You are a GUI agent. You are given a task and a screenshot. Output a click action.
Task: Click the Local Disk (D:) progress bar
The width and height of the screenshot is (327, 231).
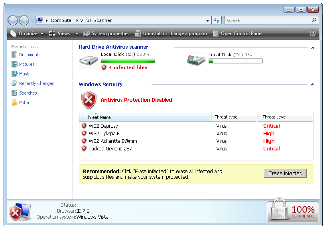(x=235, y=61)
